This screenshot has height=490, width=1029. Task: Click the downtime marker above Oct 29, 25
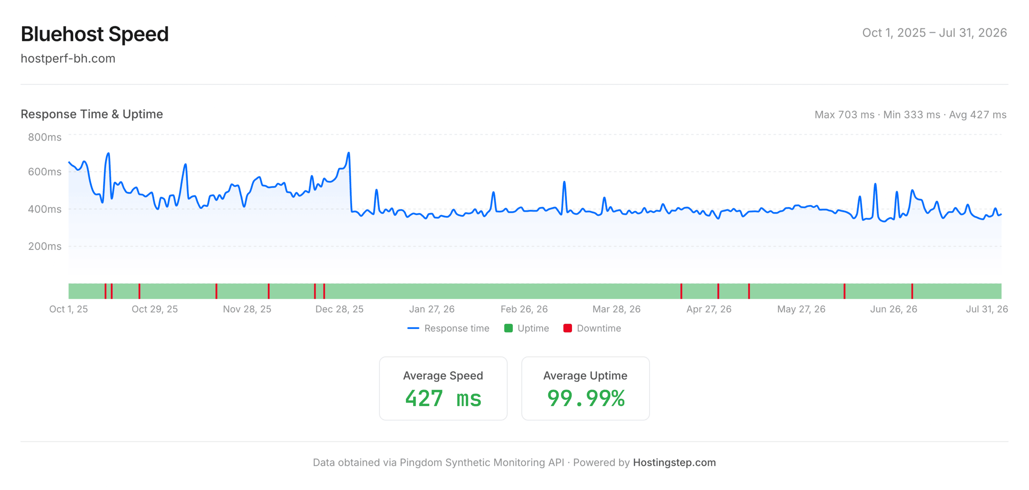pos(139,291)
